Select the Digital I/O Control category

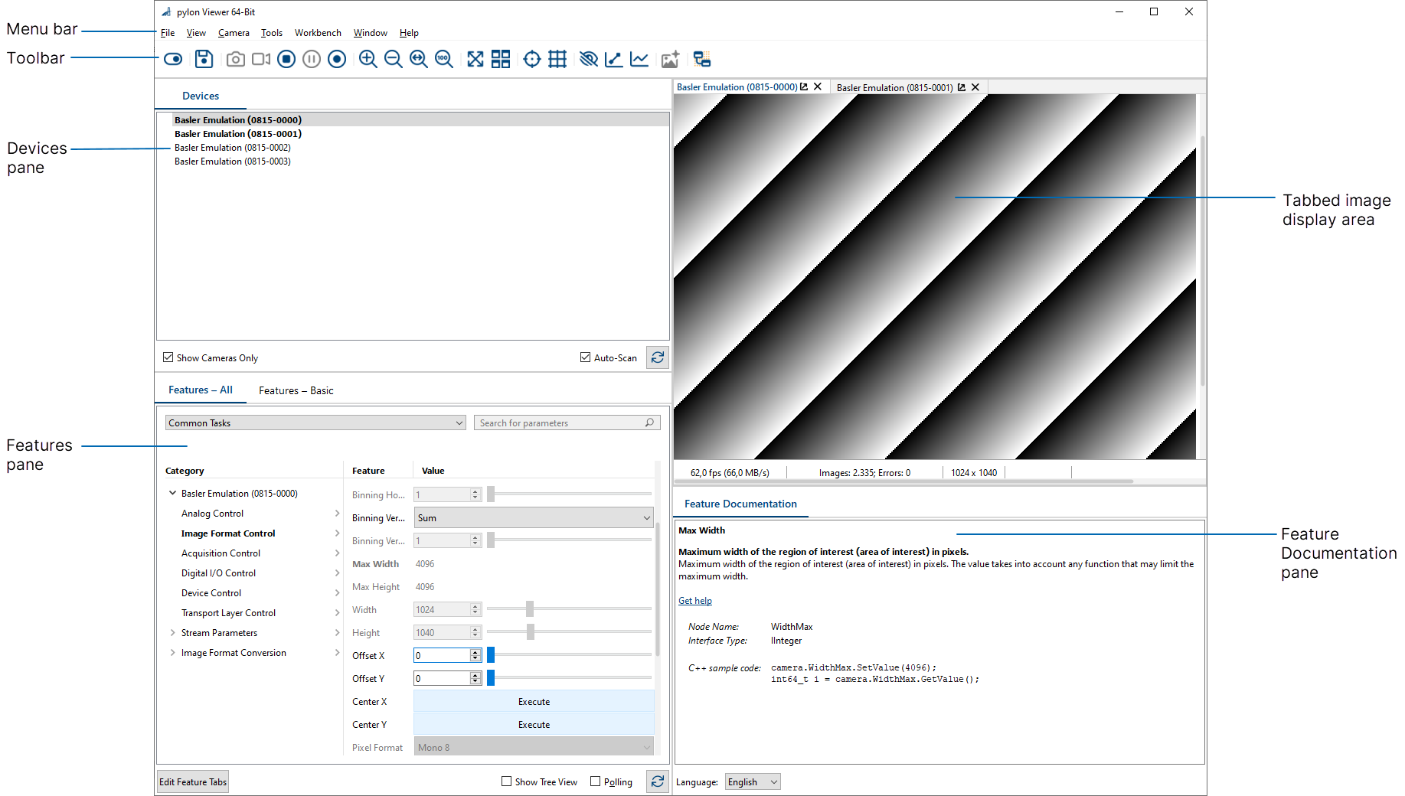(x=218, y=573)
